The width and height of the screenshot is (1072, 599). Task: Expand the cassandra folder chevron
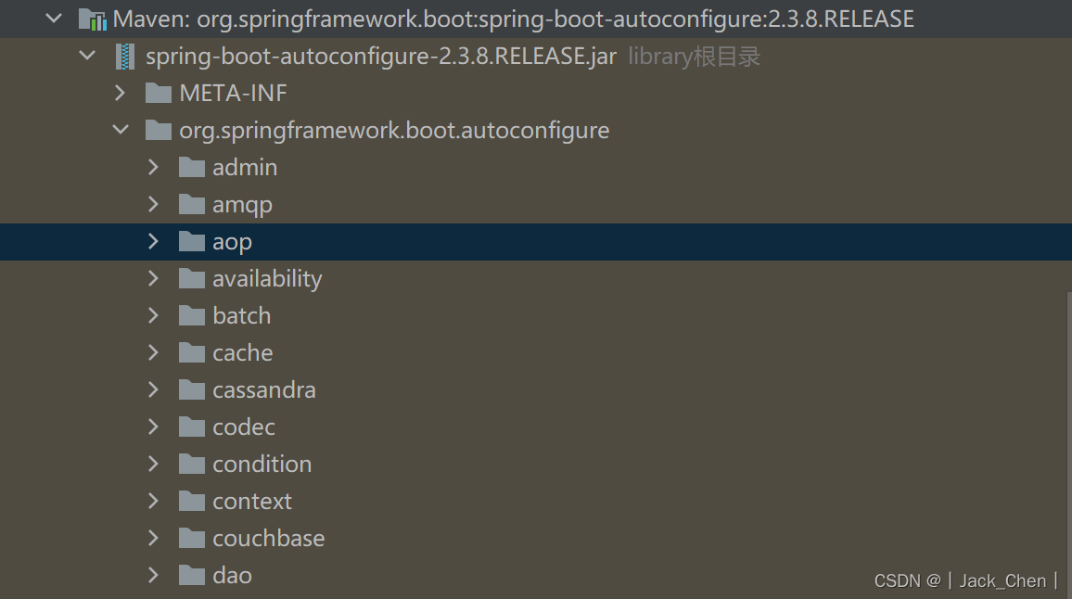click(153, 389)
